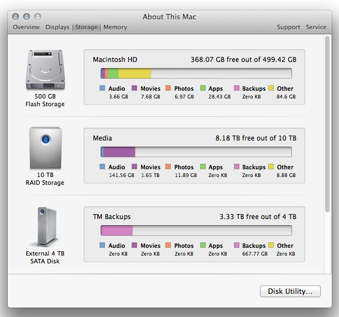
Task: Click the '667.77 GB' Backups value
Action: click(x=255, y=253)
